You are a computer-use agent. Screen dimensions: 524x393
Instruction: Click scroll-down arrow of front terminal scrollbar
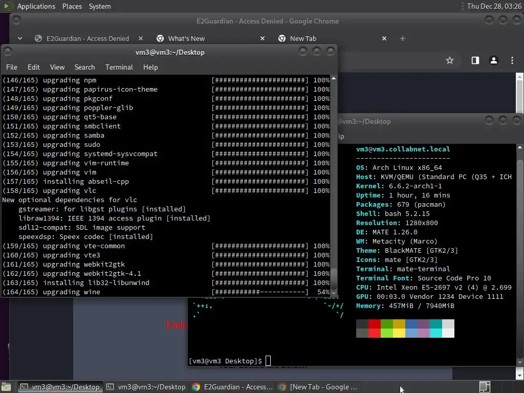(334, 293)
